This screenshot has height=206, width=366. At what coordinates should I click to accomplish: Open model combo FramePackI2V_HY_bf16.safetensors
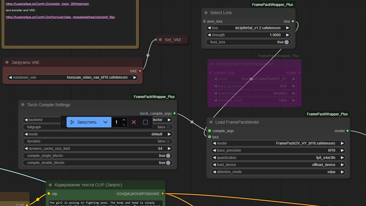pos(278,143)
